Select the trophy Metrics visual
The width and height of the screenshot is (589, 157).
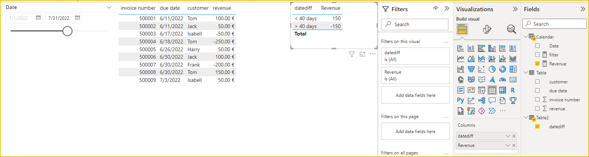[513, 100]
